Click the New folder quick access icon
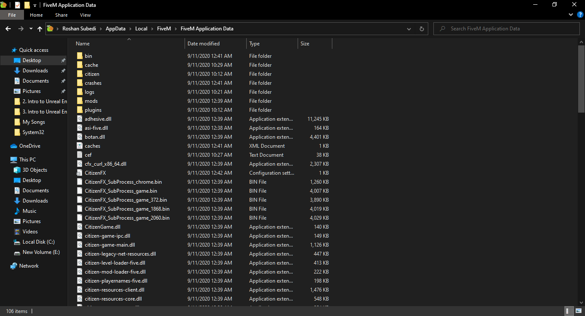 27,5
